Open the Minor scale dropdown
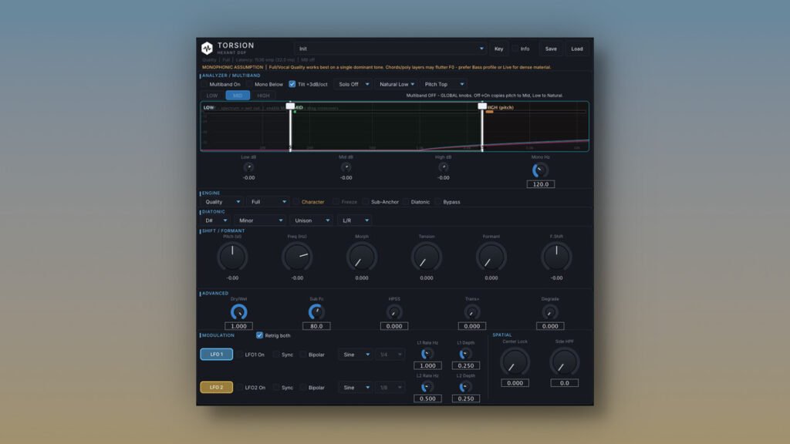Screen dimensions: 790x444 [x=260, y=220]
